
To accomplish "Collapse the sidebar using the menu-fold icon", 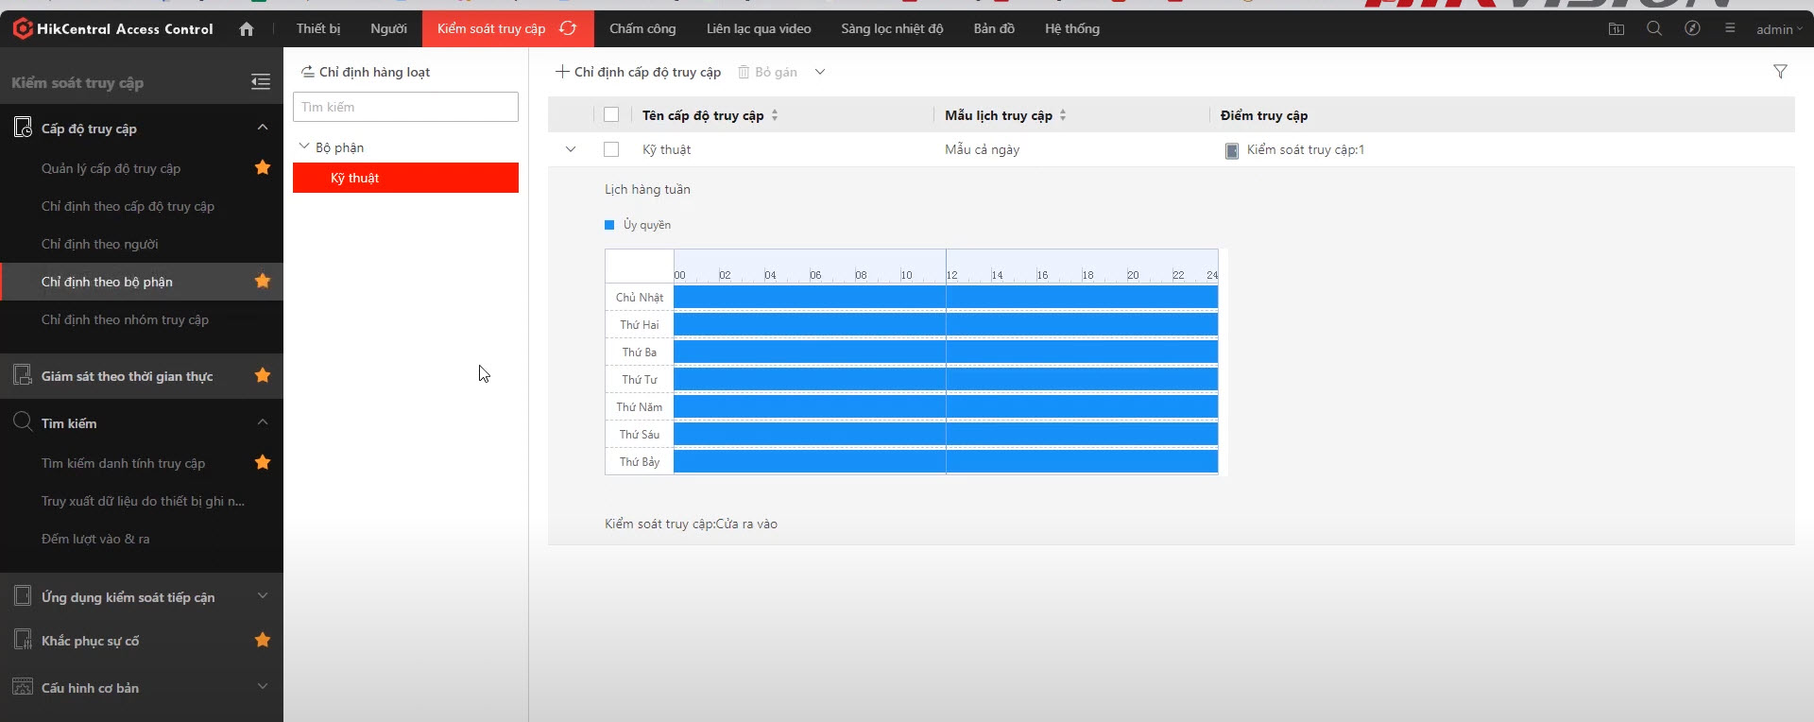I will 261,82.
